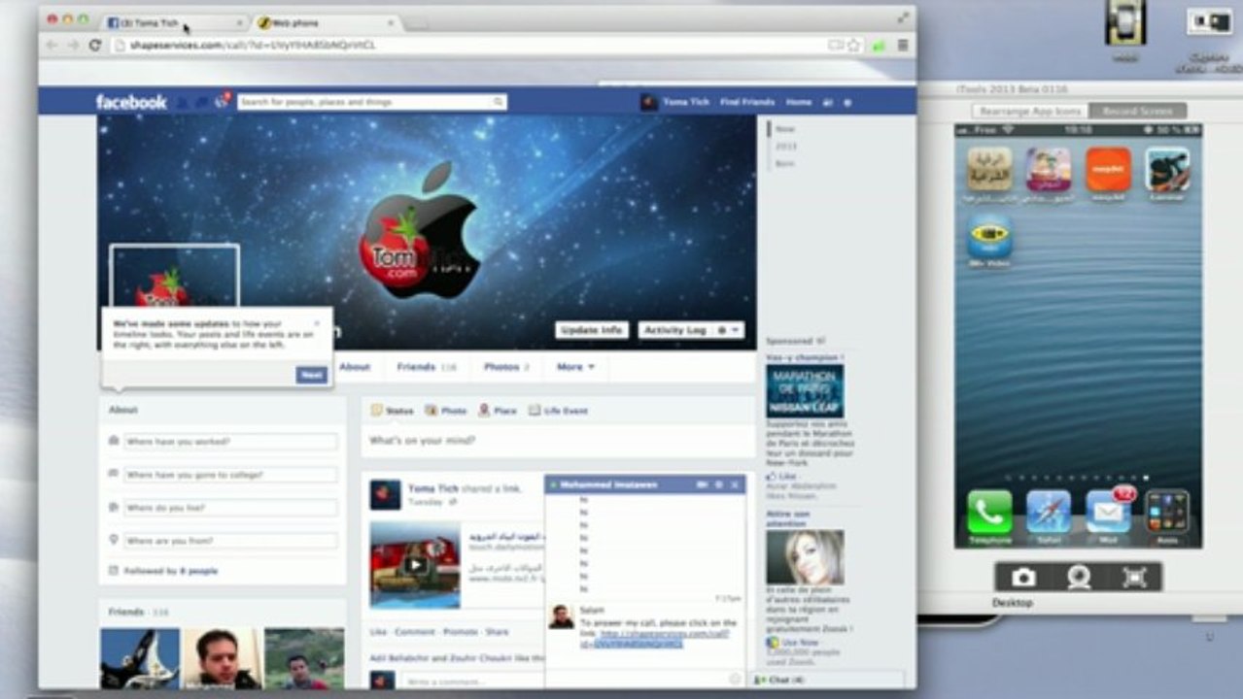Image resolution: width=1243 pixels, height=699 pixels.
Task: Click the shapeservices call link in chat
Action: [653, 638]
